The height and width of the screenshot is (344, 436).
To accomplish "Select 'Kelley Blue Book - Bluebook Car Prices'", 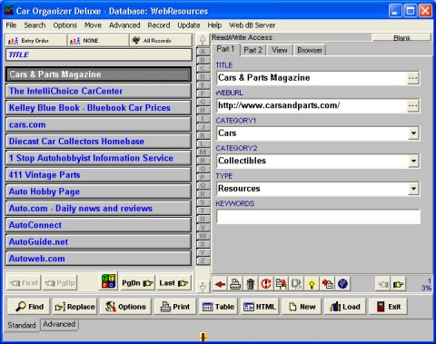I will click(x=98, y=108).
